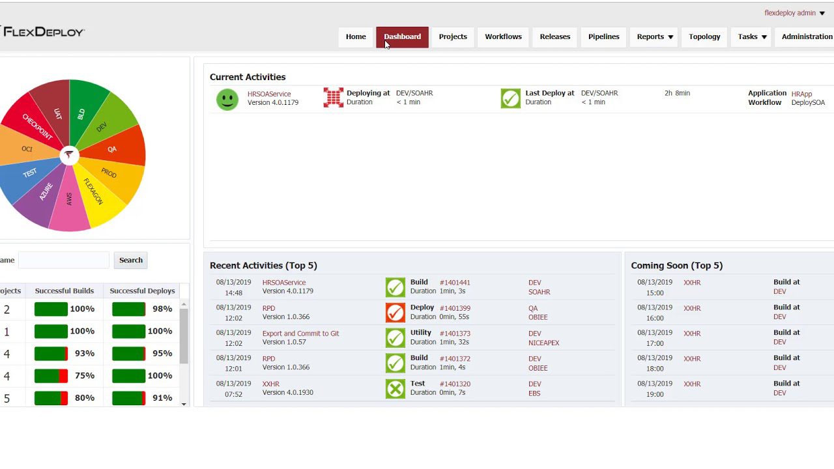
Task: Open the HRSOAService link in Current Activities
Action: pos(269,94)
